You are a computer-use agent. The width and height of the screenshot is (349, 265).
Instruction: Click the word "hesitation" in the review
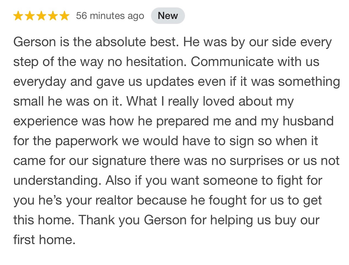point(155,62)
